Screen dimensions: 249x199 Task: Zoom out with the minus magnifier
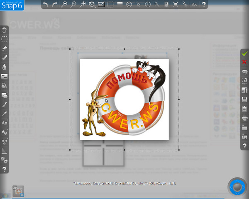(64, 5)
